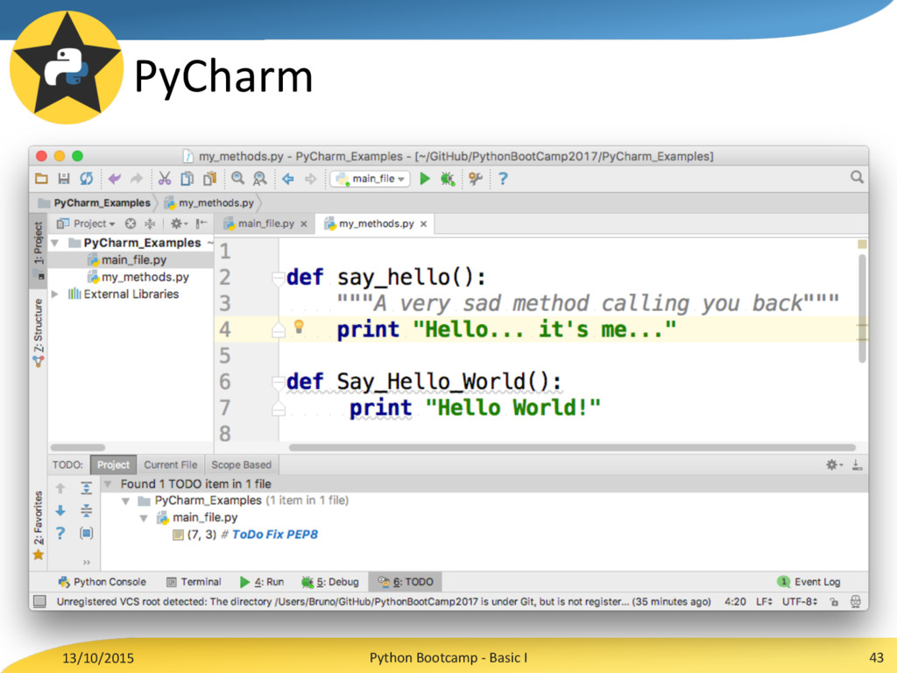Viewport: 897px width, 673px height.
Task: Open the LF line separator selector
Action: tap(764, 601)
